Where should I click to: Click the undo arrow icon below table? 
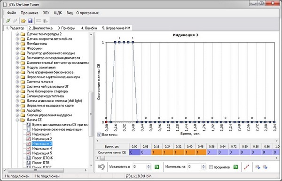coord(102,167)
